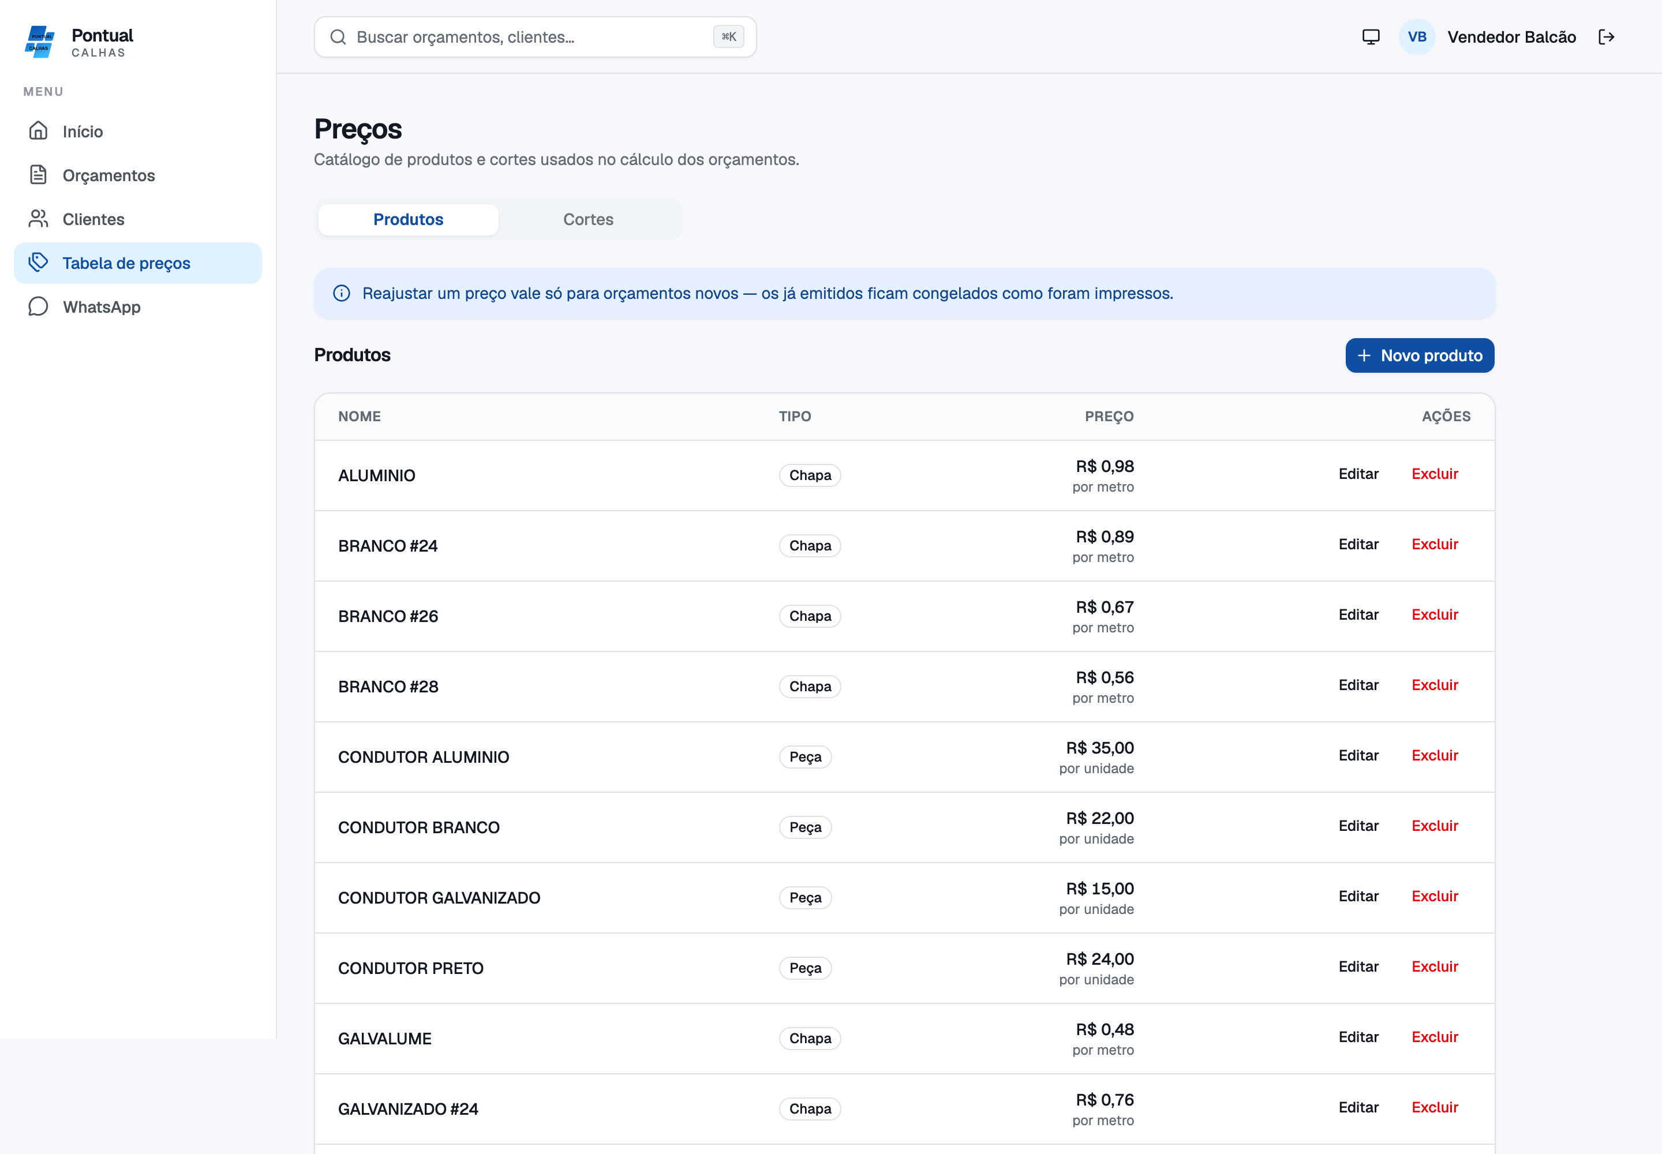This screenshot has width=1662, height=1154.
Task: Click the R$ 35,00 price
Action: point(1099,748)
